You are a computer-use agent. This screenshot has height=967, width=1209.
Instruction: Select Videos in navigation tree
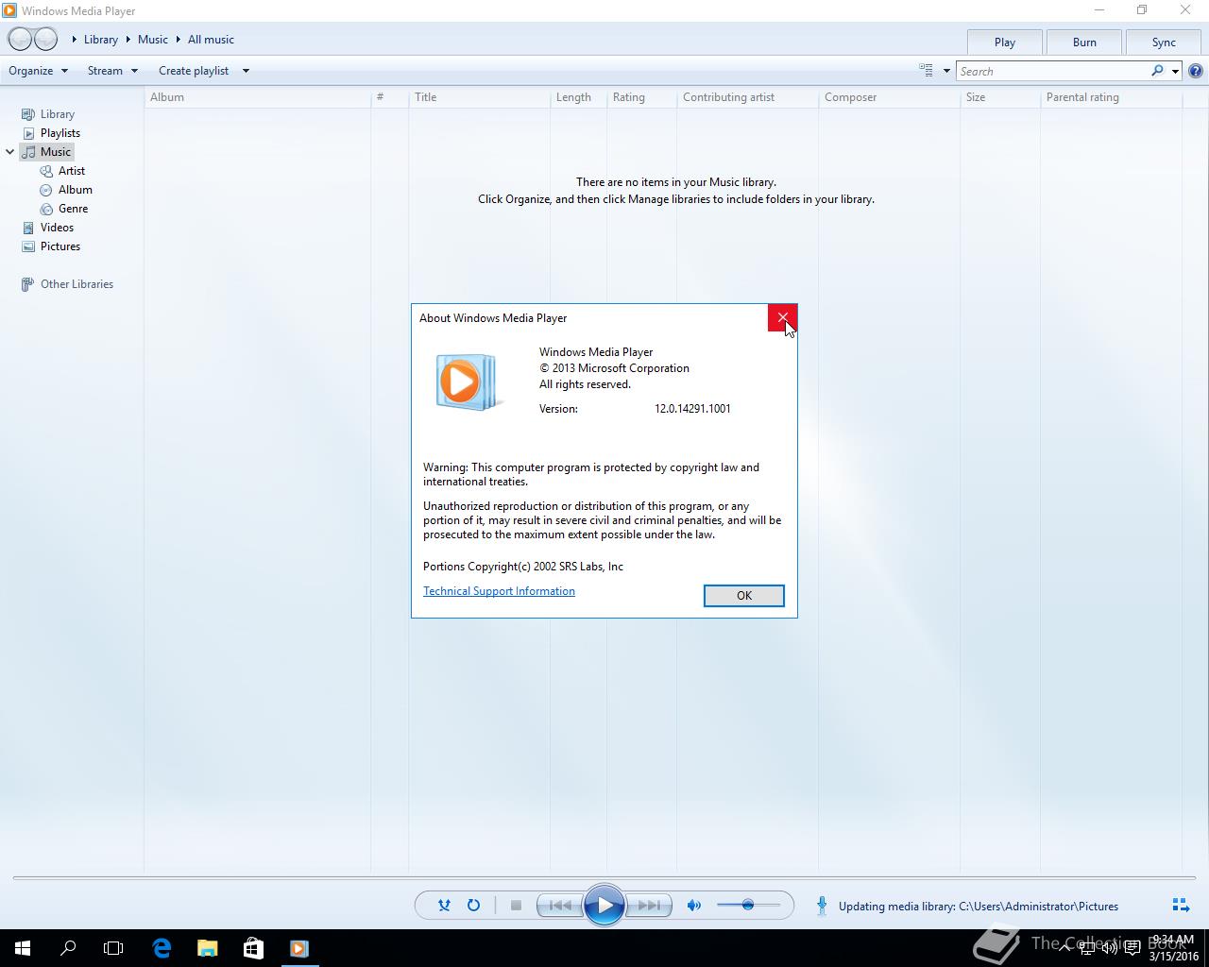[x=48, y=228]
